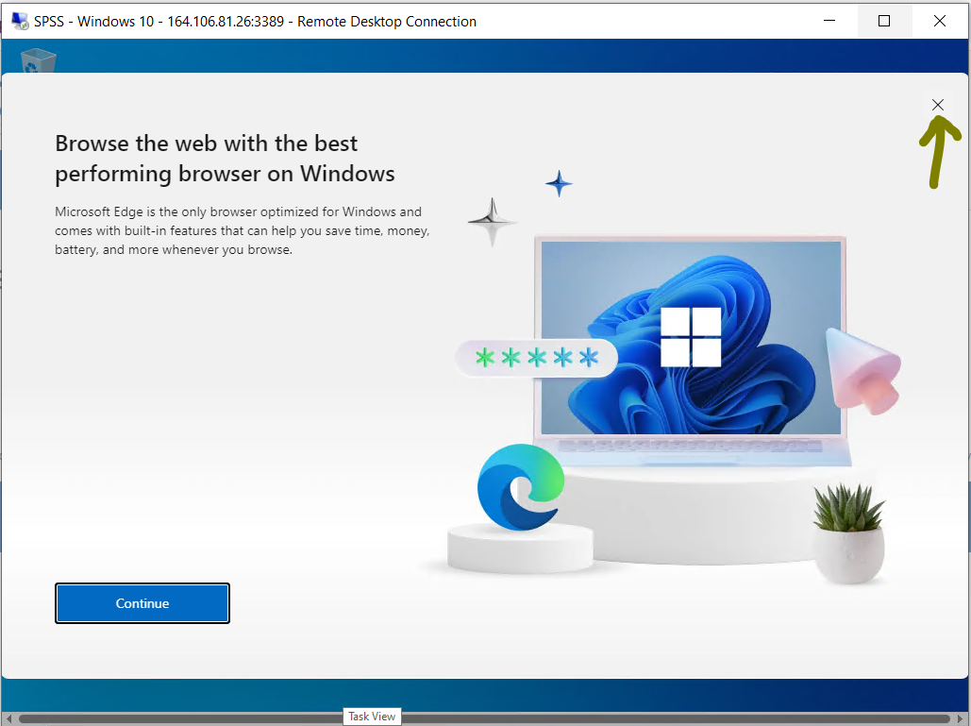971x726 pixels.
Task: Click the Microsoft Edge logo illustration
Action: (521, 487)
